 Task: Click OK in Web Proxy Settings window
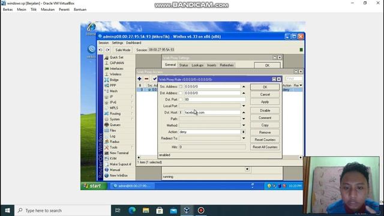(x=267, y=65)
